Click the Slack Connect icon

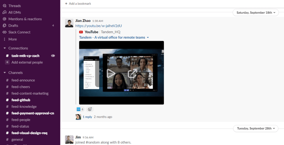point(4,32)
